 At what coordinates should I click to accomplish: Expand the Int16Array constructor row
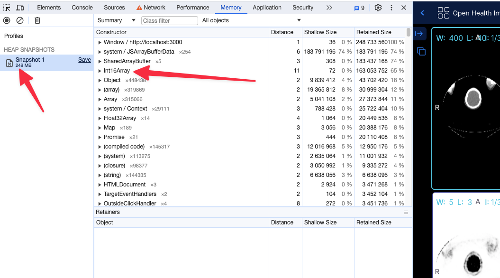point(100,71)
